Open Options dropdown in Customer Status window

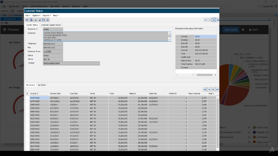(36, 16)
